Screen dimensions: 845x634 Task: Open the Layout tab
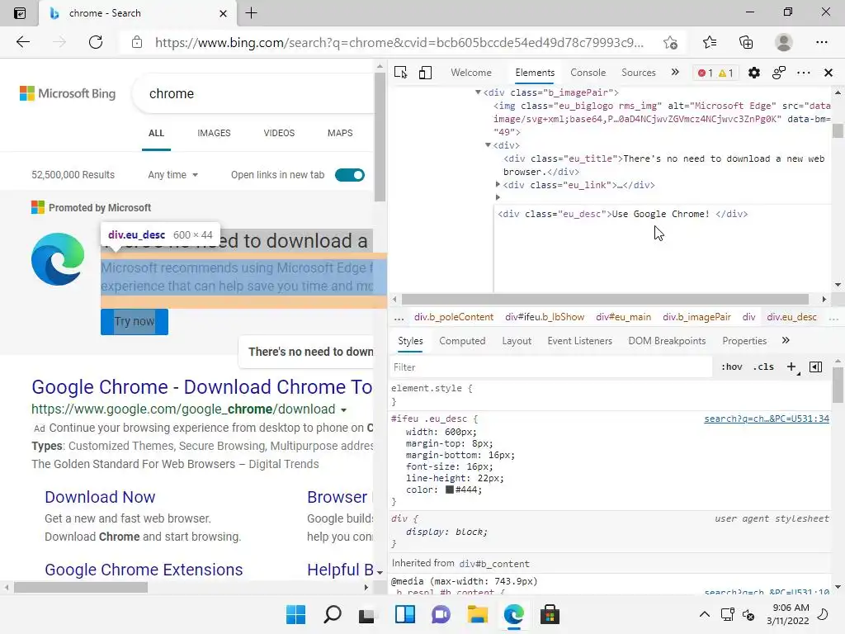pyautogui.click(x=517, y=341)
